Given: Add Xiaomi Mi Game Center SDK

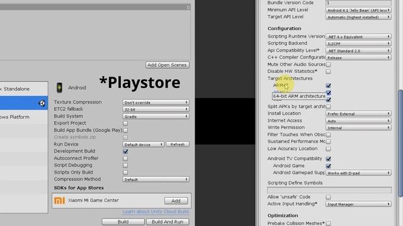Looking at the screenshot, I should [176, 201].
